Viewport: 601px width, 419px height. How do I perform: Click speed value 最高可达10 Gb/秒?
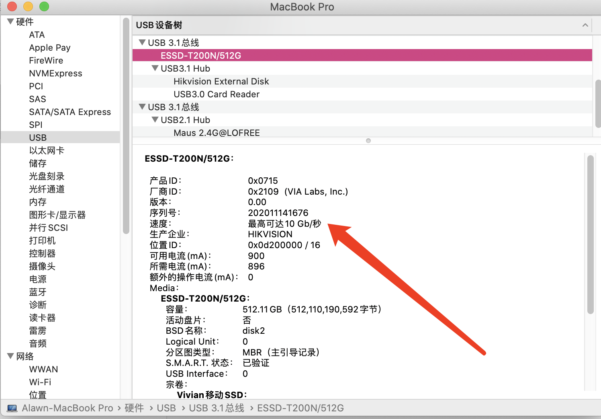(284, 224)
